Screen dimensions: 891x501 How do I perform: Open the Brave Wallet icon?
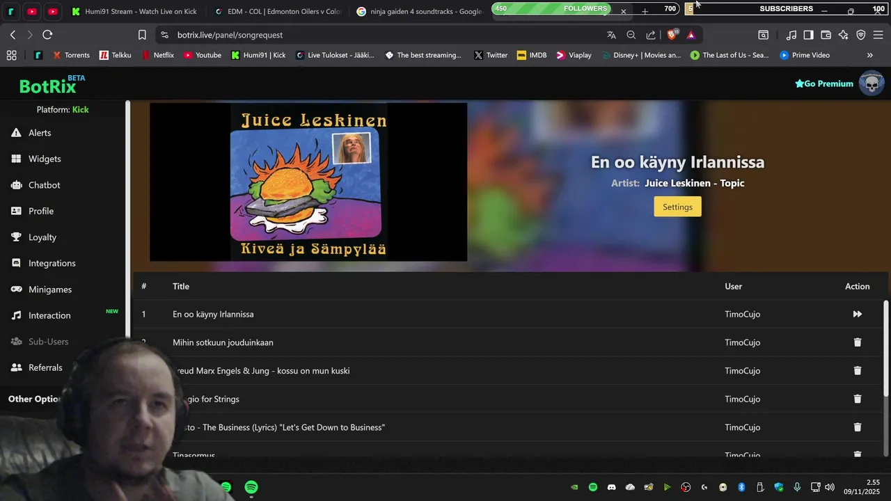tap(826, 35)
